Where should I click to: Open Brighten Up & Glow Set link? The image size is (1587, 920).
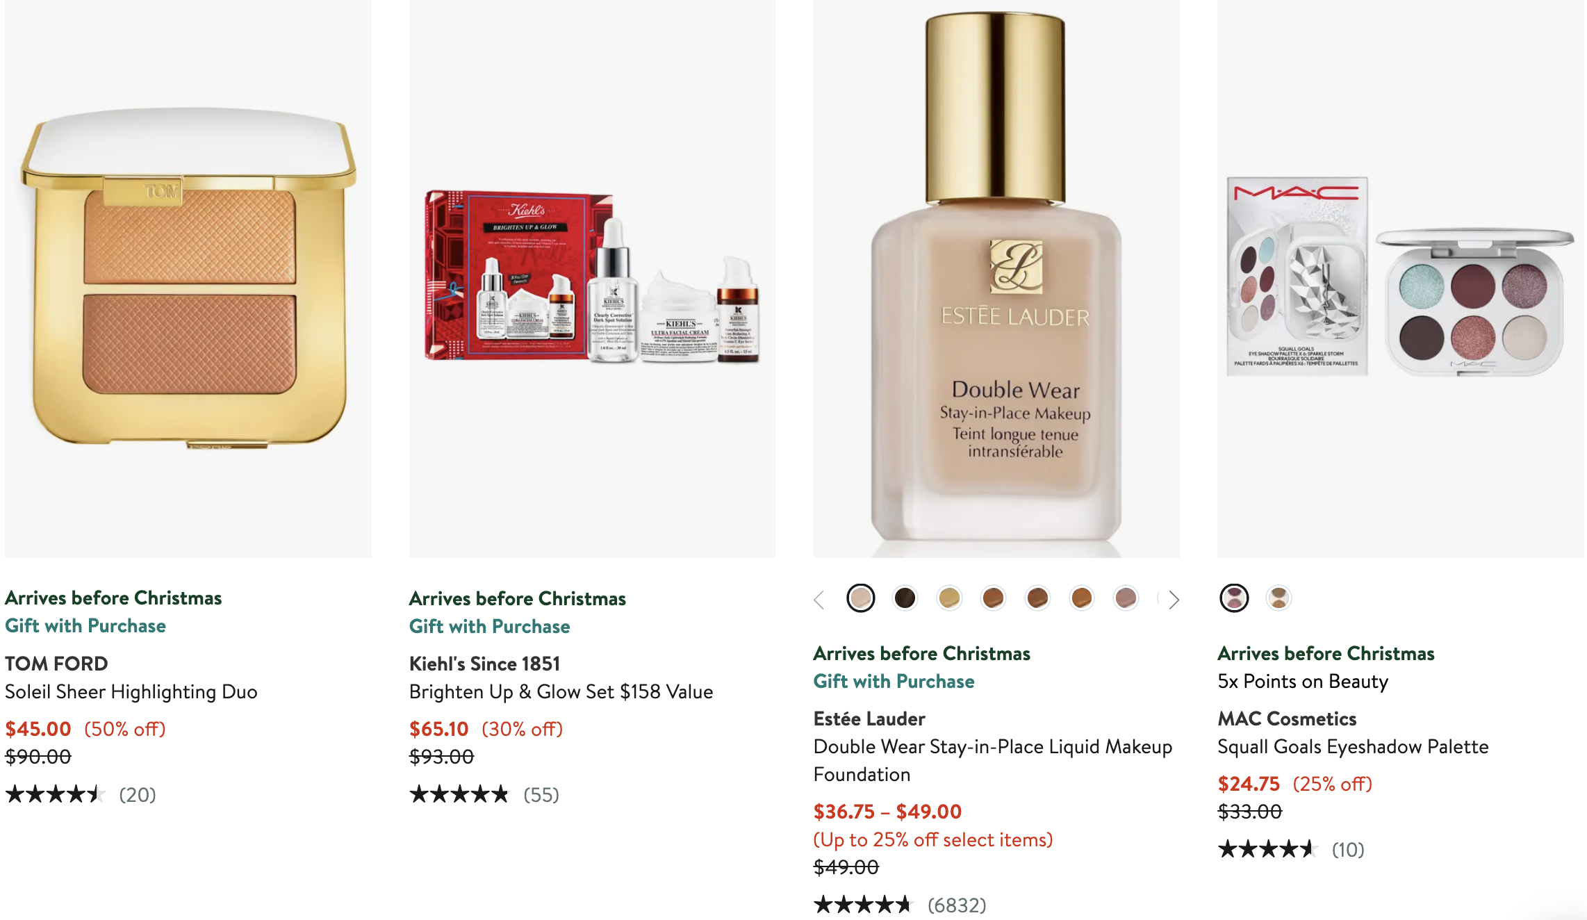click(561, 691)
